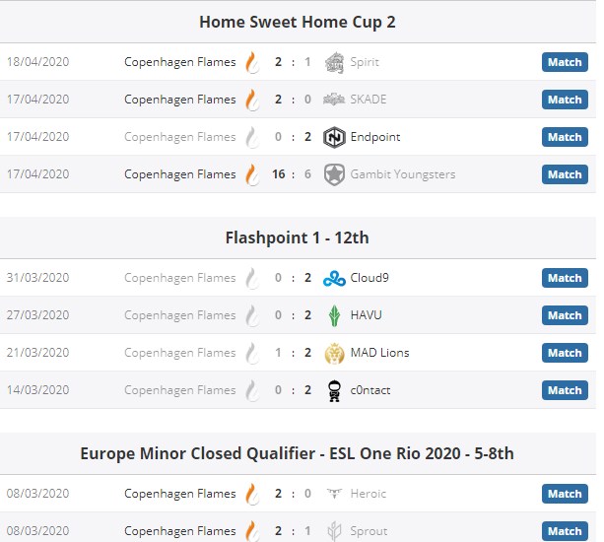Click the Spirit team logo icon
Image resolution: width=604 pixels, height=542 pixels.
tap(335, 62)
